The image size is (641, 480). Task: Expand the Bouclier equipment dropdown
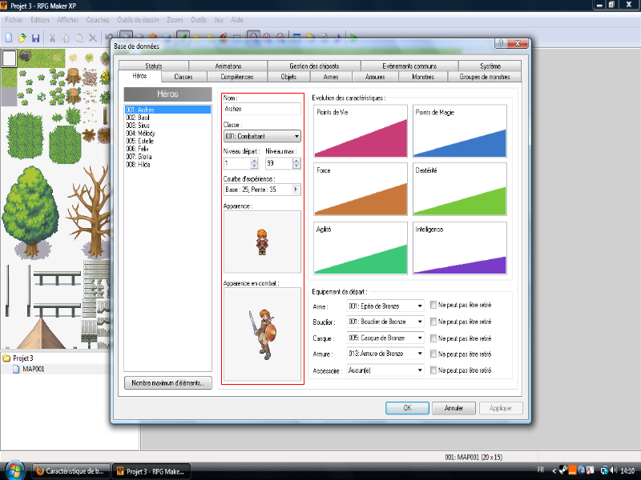(x=420, y=322)
